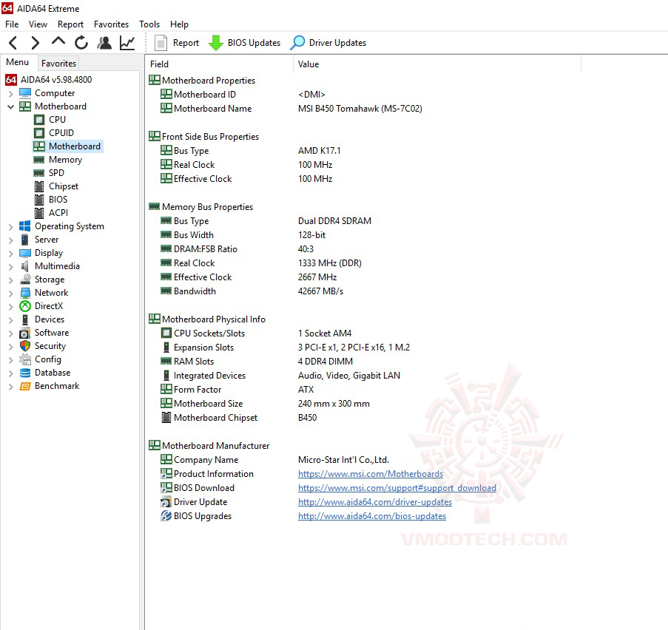Click the Config gear icon in the tree
This screenshot has height=630, width=668.
click(25, 359)
